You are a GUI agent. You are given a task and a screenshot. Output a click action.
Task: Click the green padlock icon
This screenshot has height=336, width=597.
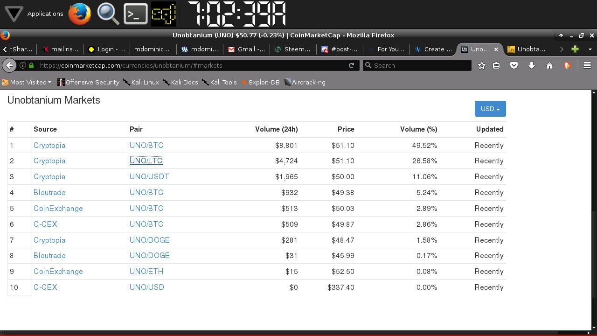click(31, 65)
